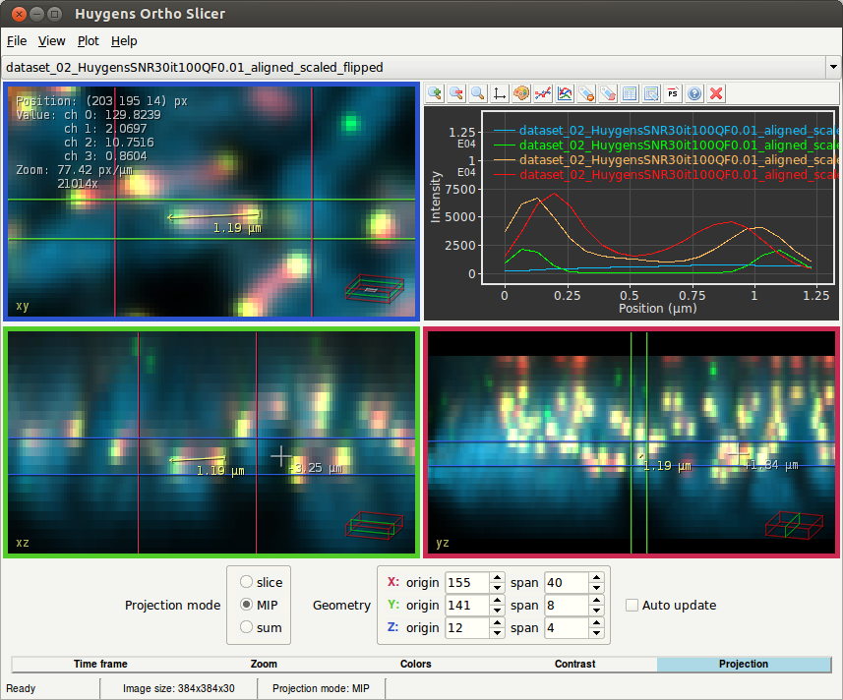Select the slice projection mode
The image size is (843, 700).
tap(247, 582)
